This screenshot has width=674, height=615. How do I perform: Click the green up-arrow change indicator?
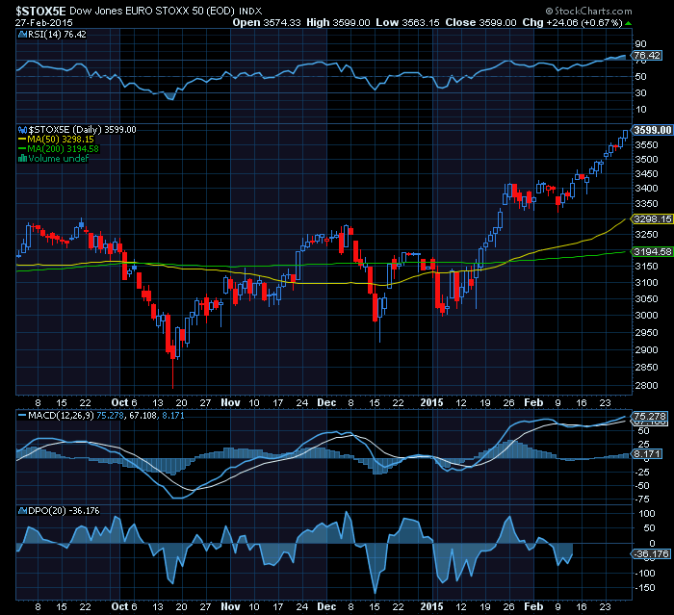pyautogui.click(x=628, y=23)
